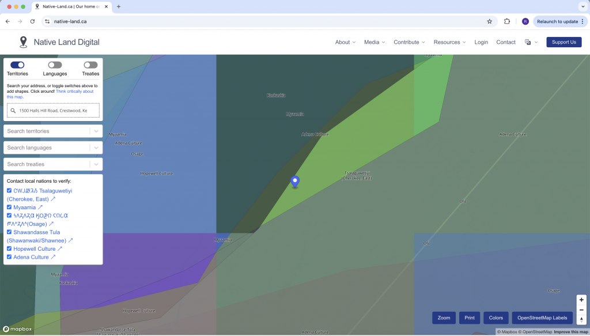Click the Mapbox logo

tap(17, 329)
